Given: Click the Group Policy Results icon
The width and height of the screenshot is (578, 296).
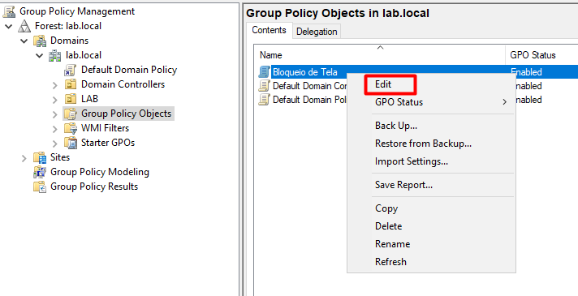Looking at the screenshot, I should pyautogui.click(x=40, y=187).
